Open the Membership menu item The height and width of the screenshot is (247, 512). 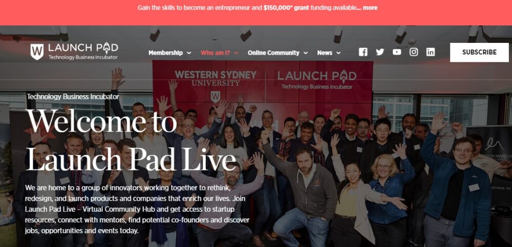(165, 53)
